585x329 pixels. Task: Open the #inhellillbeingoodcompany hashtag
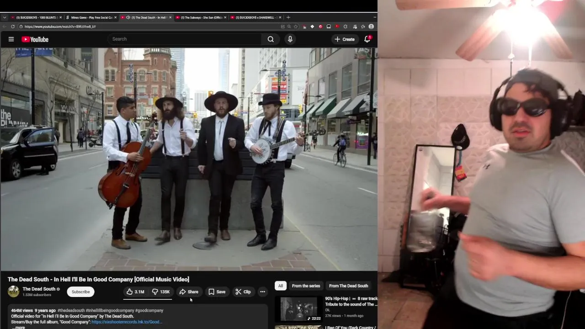tap(110, 311)
